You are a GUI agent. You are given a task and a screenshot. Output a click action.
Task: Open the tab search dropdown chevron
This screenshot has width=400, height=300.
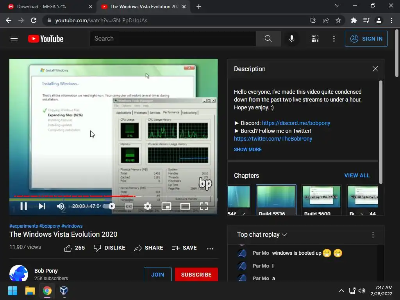[337, 5]
